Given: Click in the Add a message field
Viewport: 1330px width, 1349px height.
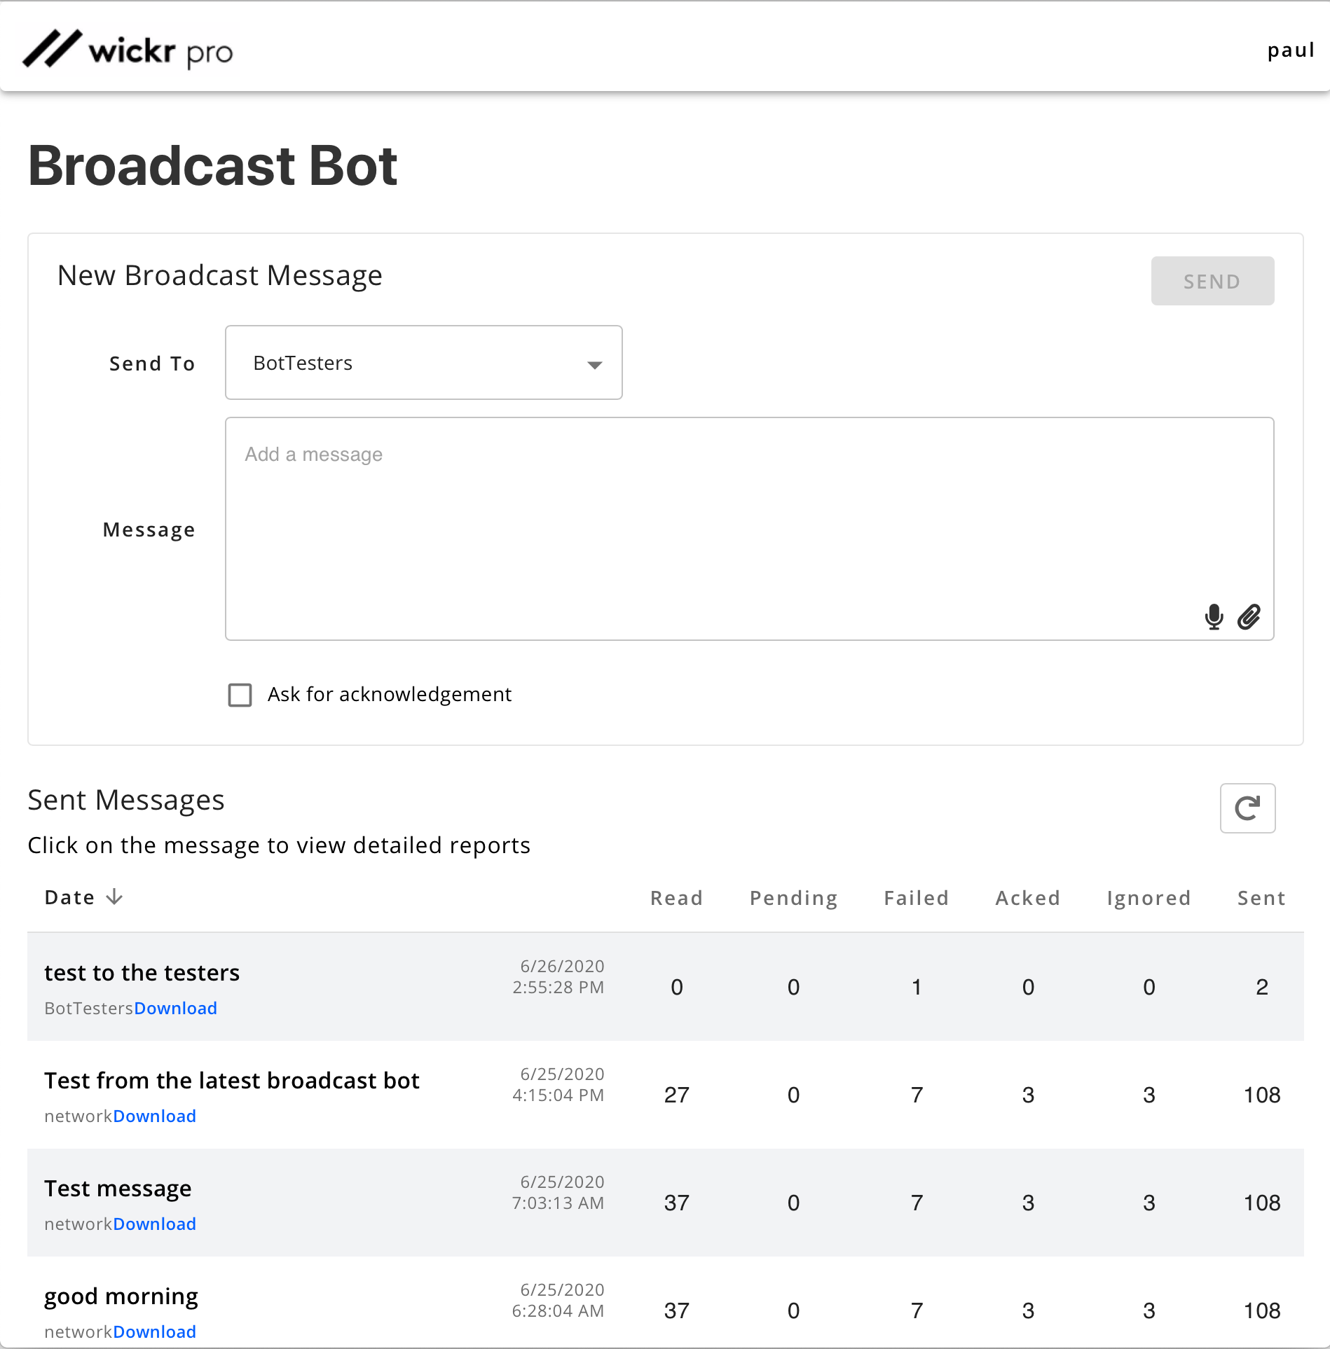Looking at the screenshot, I should click(x=749, y=529).
